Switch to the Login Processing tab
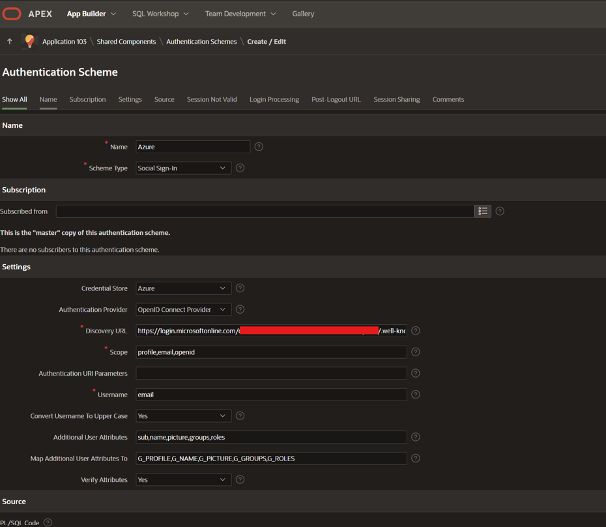 (274, 100)
